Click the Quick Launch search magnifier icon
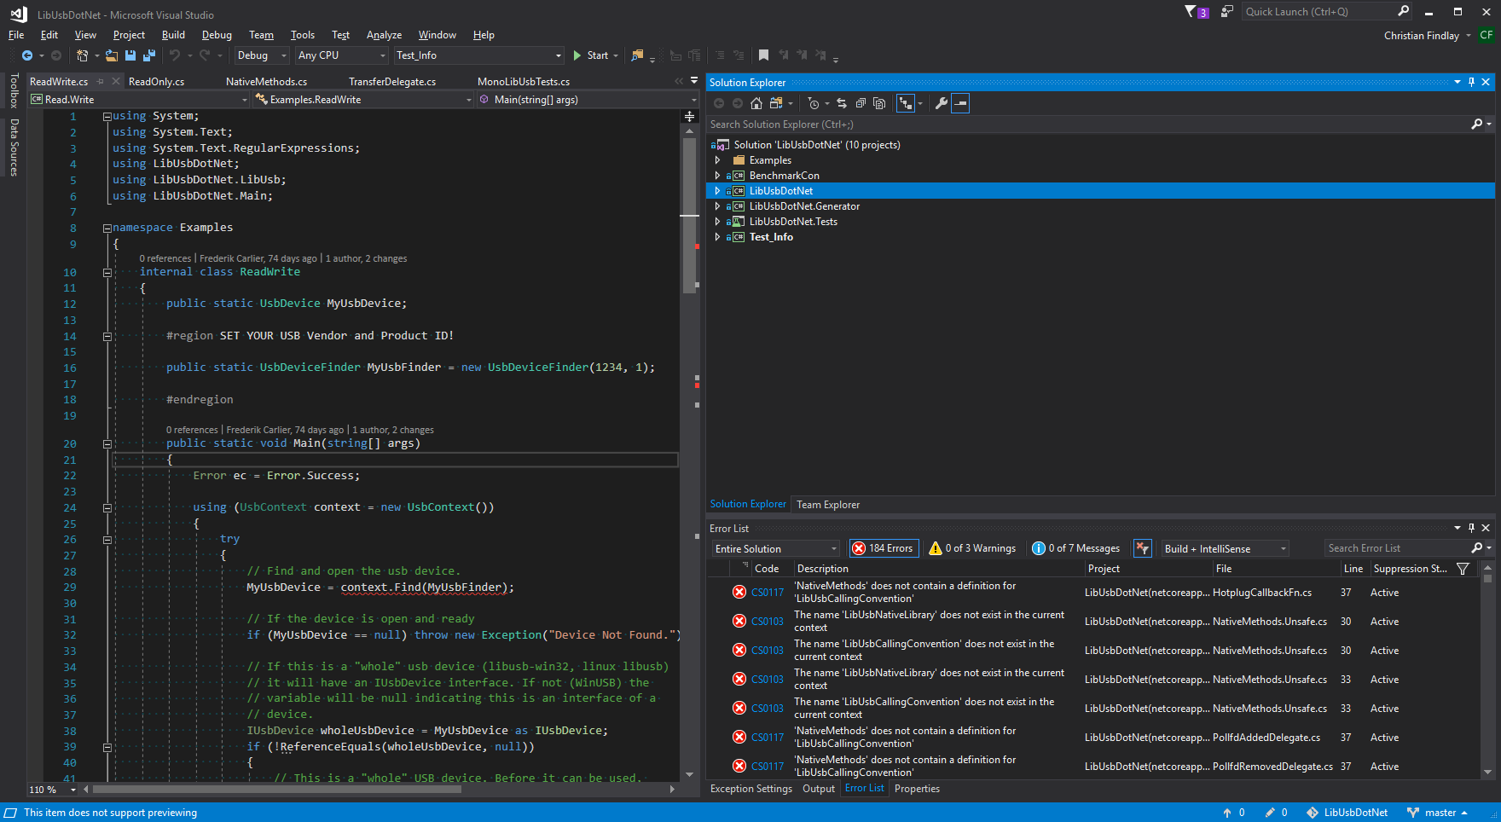This screenshot has width=1501, height=822. [1403, 11]
